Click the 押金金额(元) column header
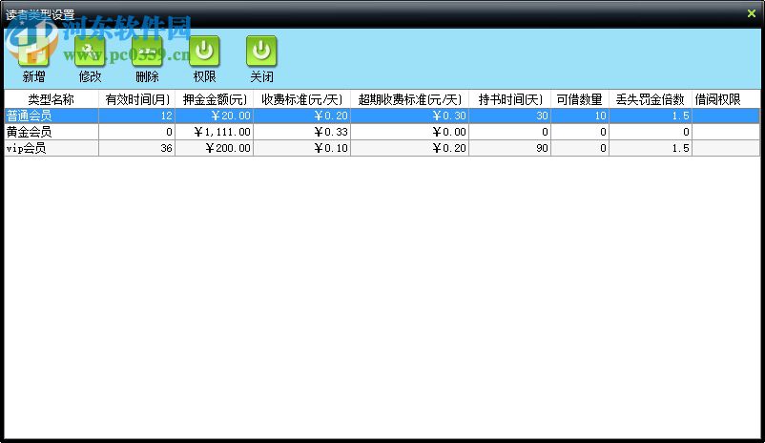Viewport: 765px width, 443px height. (x=215, y=99)
